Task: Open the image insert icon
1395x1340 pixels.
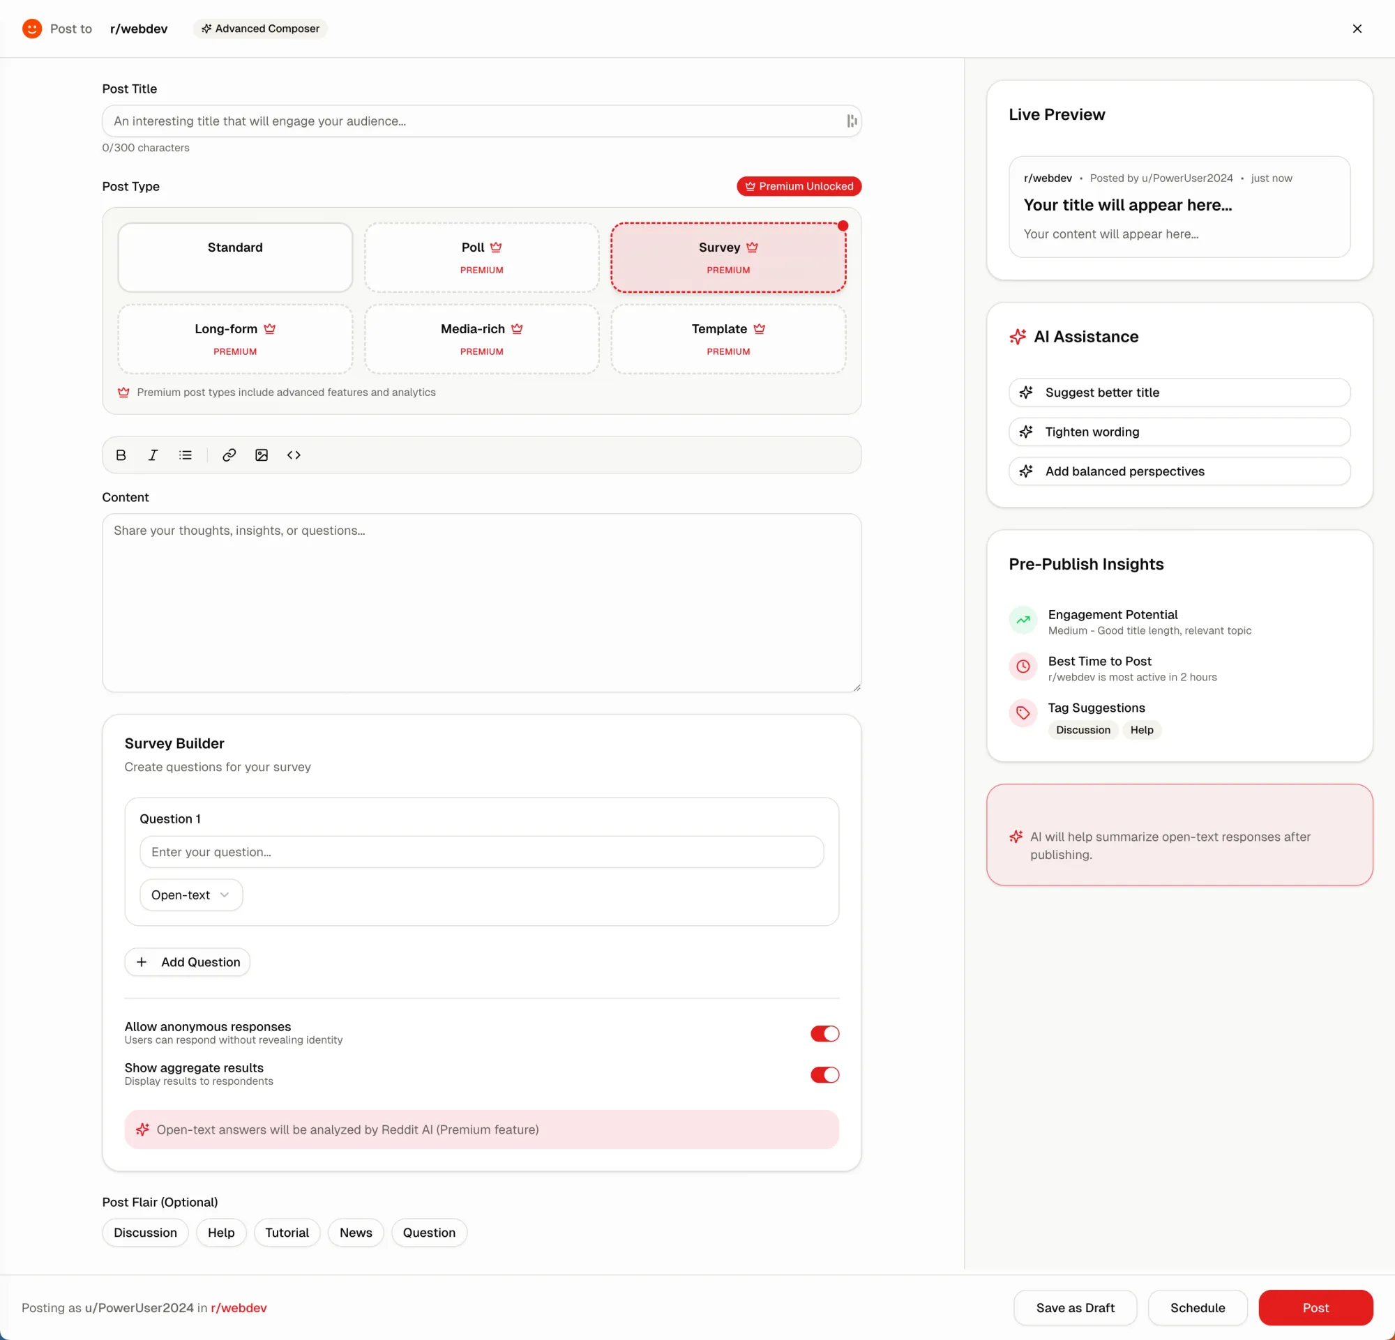Action: (x=261, y=455)
